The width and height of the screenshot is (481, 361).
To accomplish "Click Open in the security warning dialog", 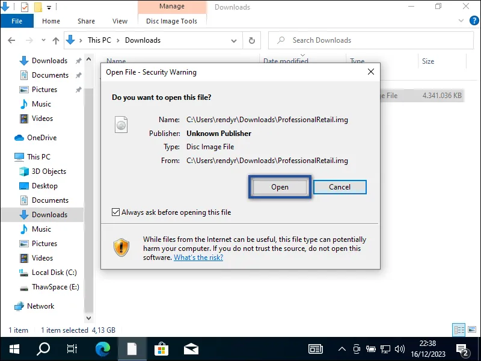I will 279,187.
